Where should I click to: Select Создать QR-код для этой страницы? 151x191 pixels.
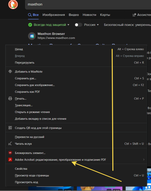click(x=76, y=128)
